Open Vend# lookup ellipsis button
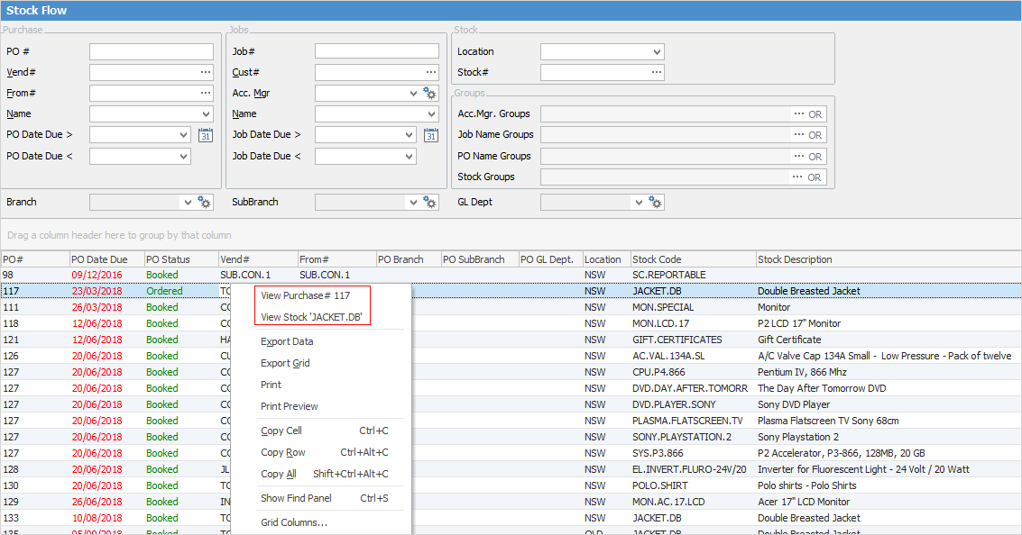Viewport: 1022px width, 535px height. [x=206, y=72]
